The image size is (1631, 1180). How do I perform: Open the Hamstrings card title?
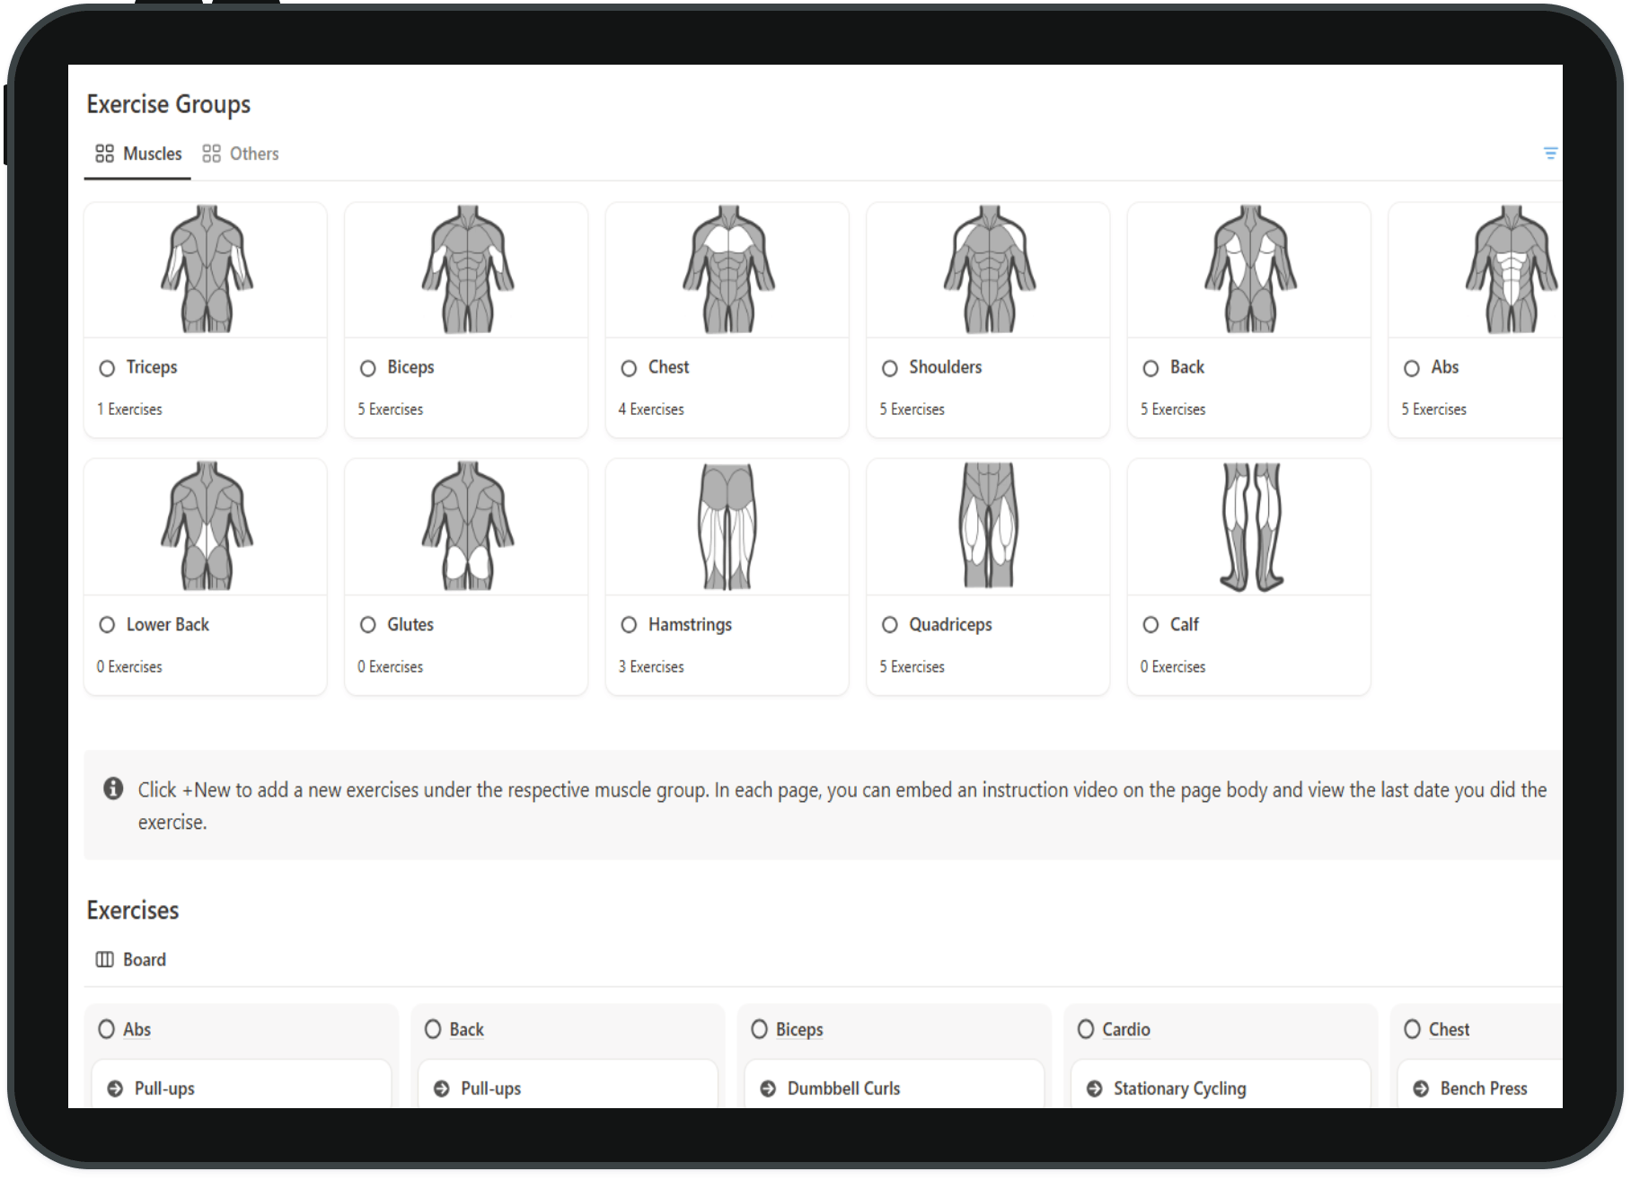point(690,625)
